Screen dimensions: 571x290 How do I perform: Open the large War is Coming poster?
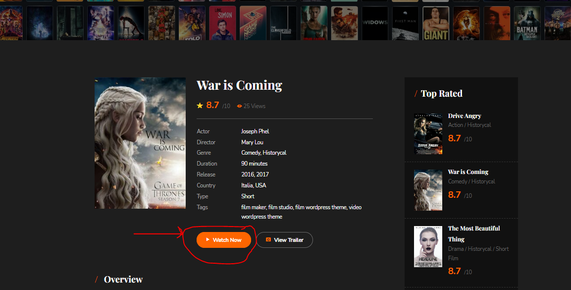[x=140, y=143]
